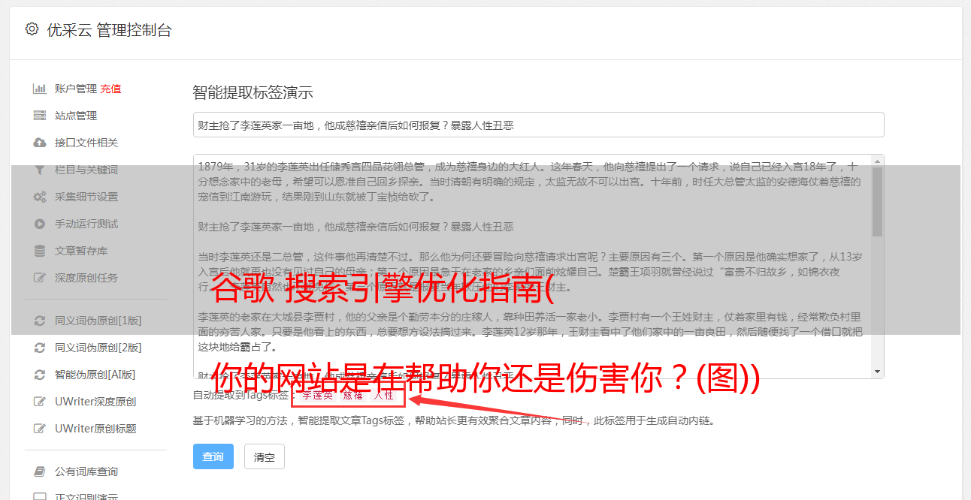Click the gear icon beside 优采云 管理控制台

pos(32,29)
